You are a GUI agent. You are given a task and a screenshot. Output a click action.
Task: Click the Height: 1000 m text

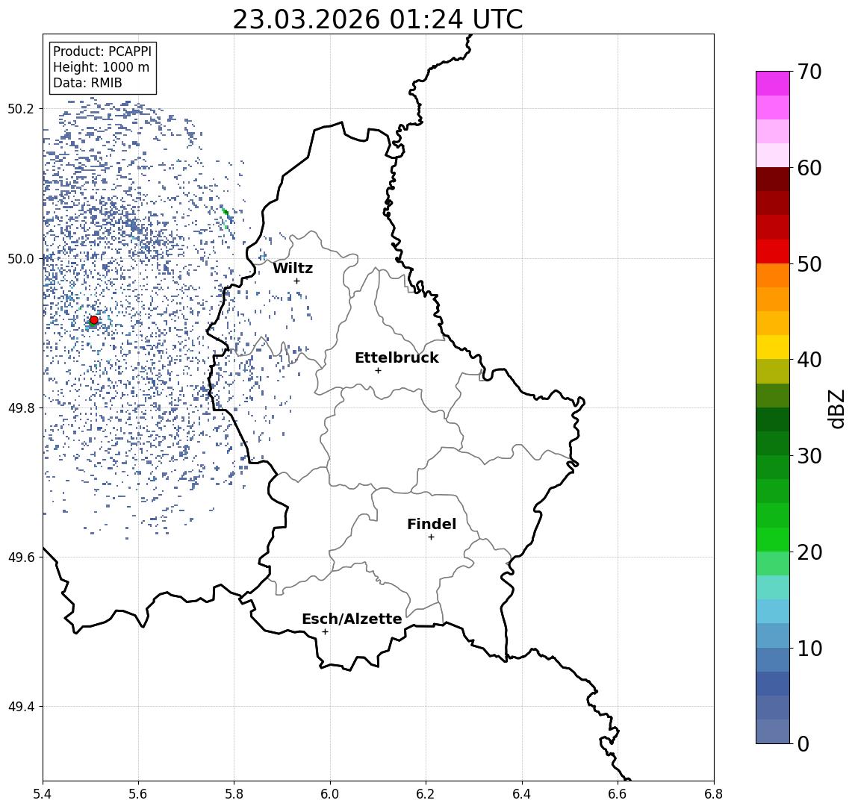point(101,67)
